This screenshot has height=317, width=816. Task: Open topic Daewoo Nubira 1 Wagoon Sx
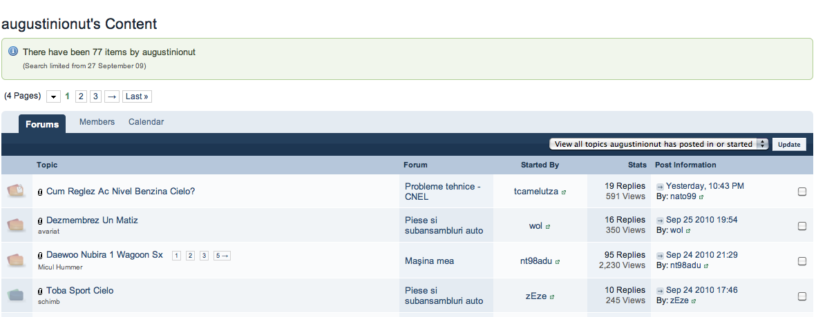(x=104, y=255)
